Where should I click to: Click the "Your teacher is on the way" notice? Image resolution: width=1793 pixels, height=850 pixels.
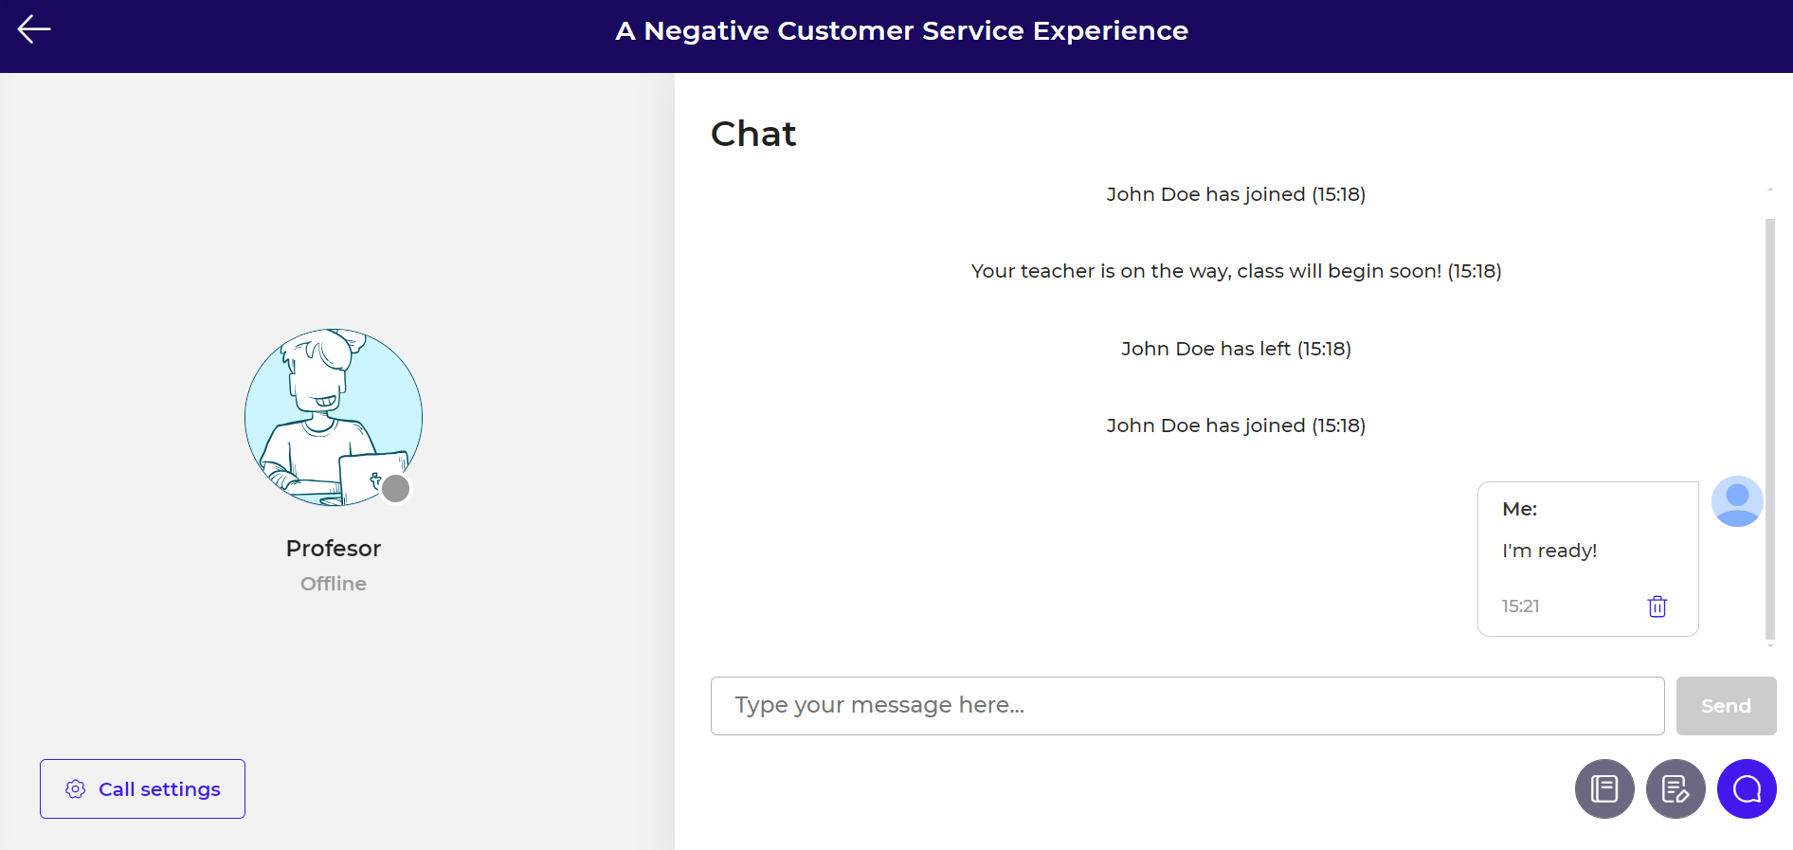tap(1236, 271)
